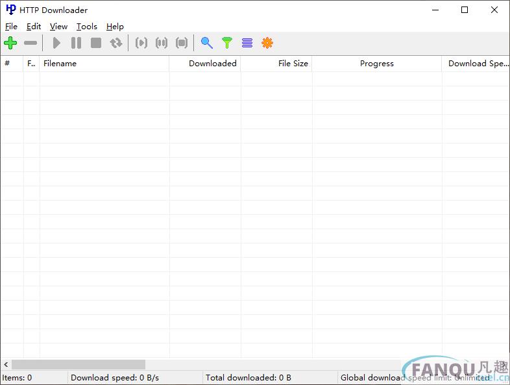The height and width of the screenshot is (385, 510).
Task: Click the Pause Active bracketed pause icon
Action: [x=162, y=43]
